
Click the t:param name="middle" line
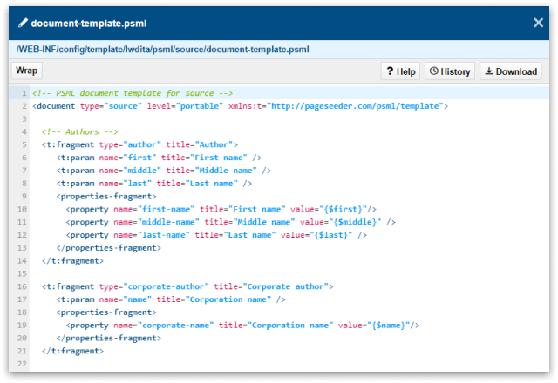164,171
